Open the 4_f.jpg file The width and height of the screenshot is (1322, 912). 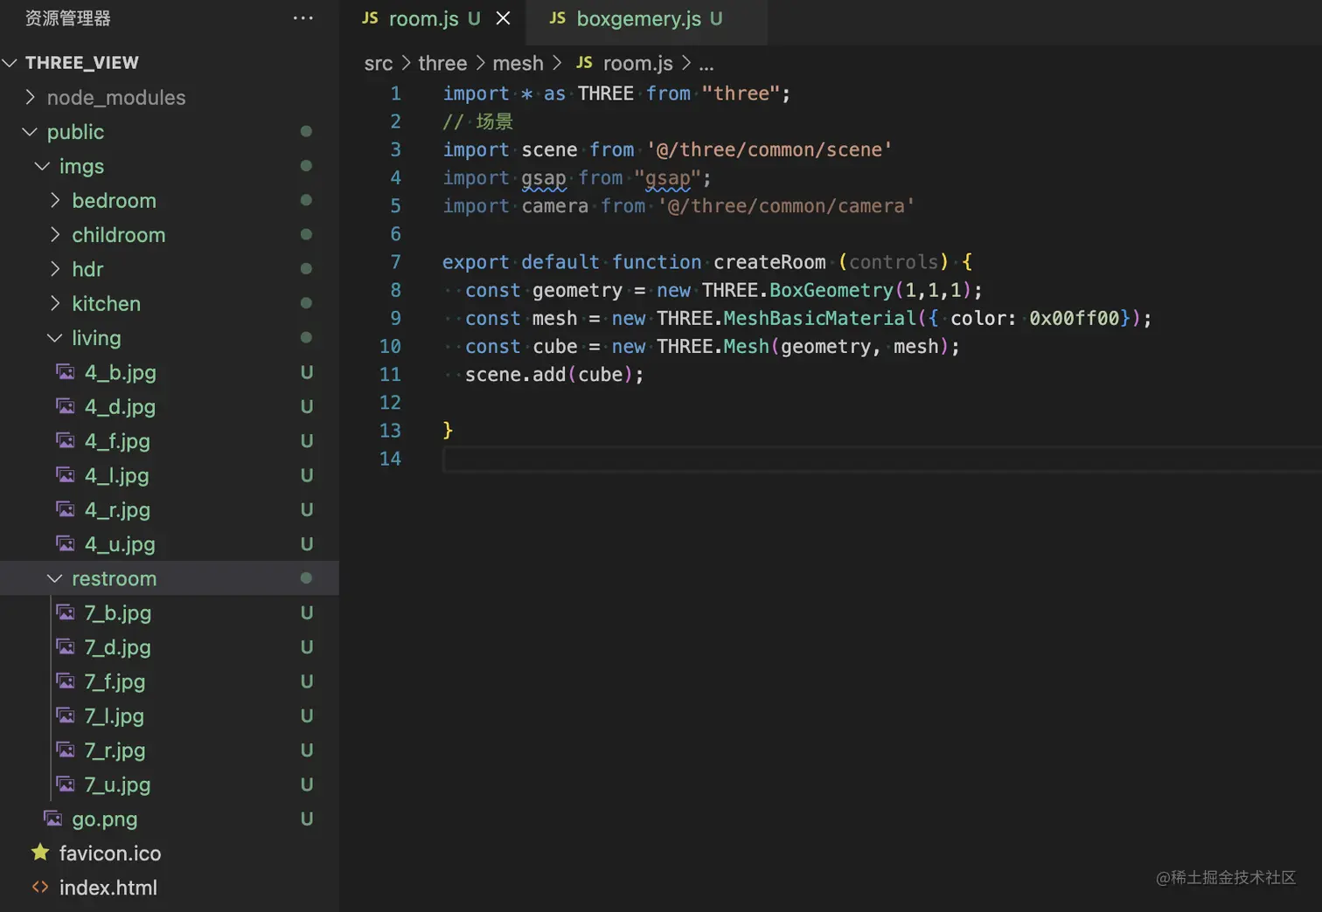click(117, 441)
